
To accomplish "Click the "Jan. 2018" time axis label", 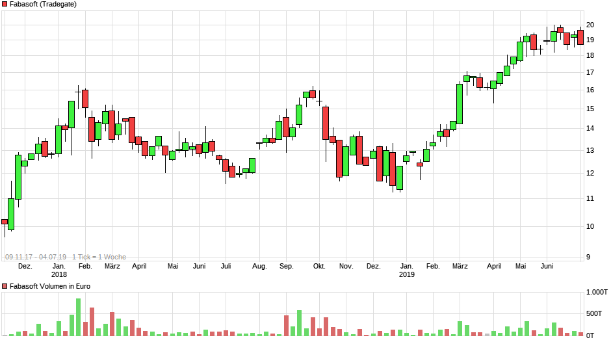I will pyautogui.click(x=59, y=270).
